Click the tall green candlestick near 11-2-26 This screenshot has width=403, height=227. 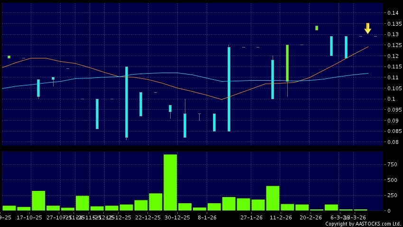(x=287, y=63)
